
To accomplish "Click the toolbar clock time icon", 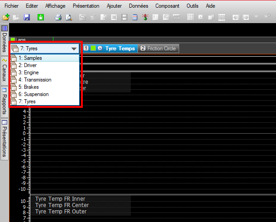I will point(200,17).
